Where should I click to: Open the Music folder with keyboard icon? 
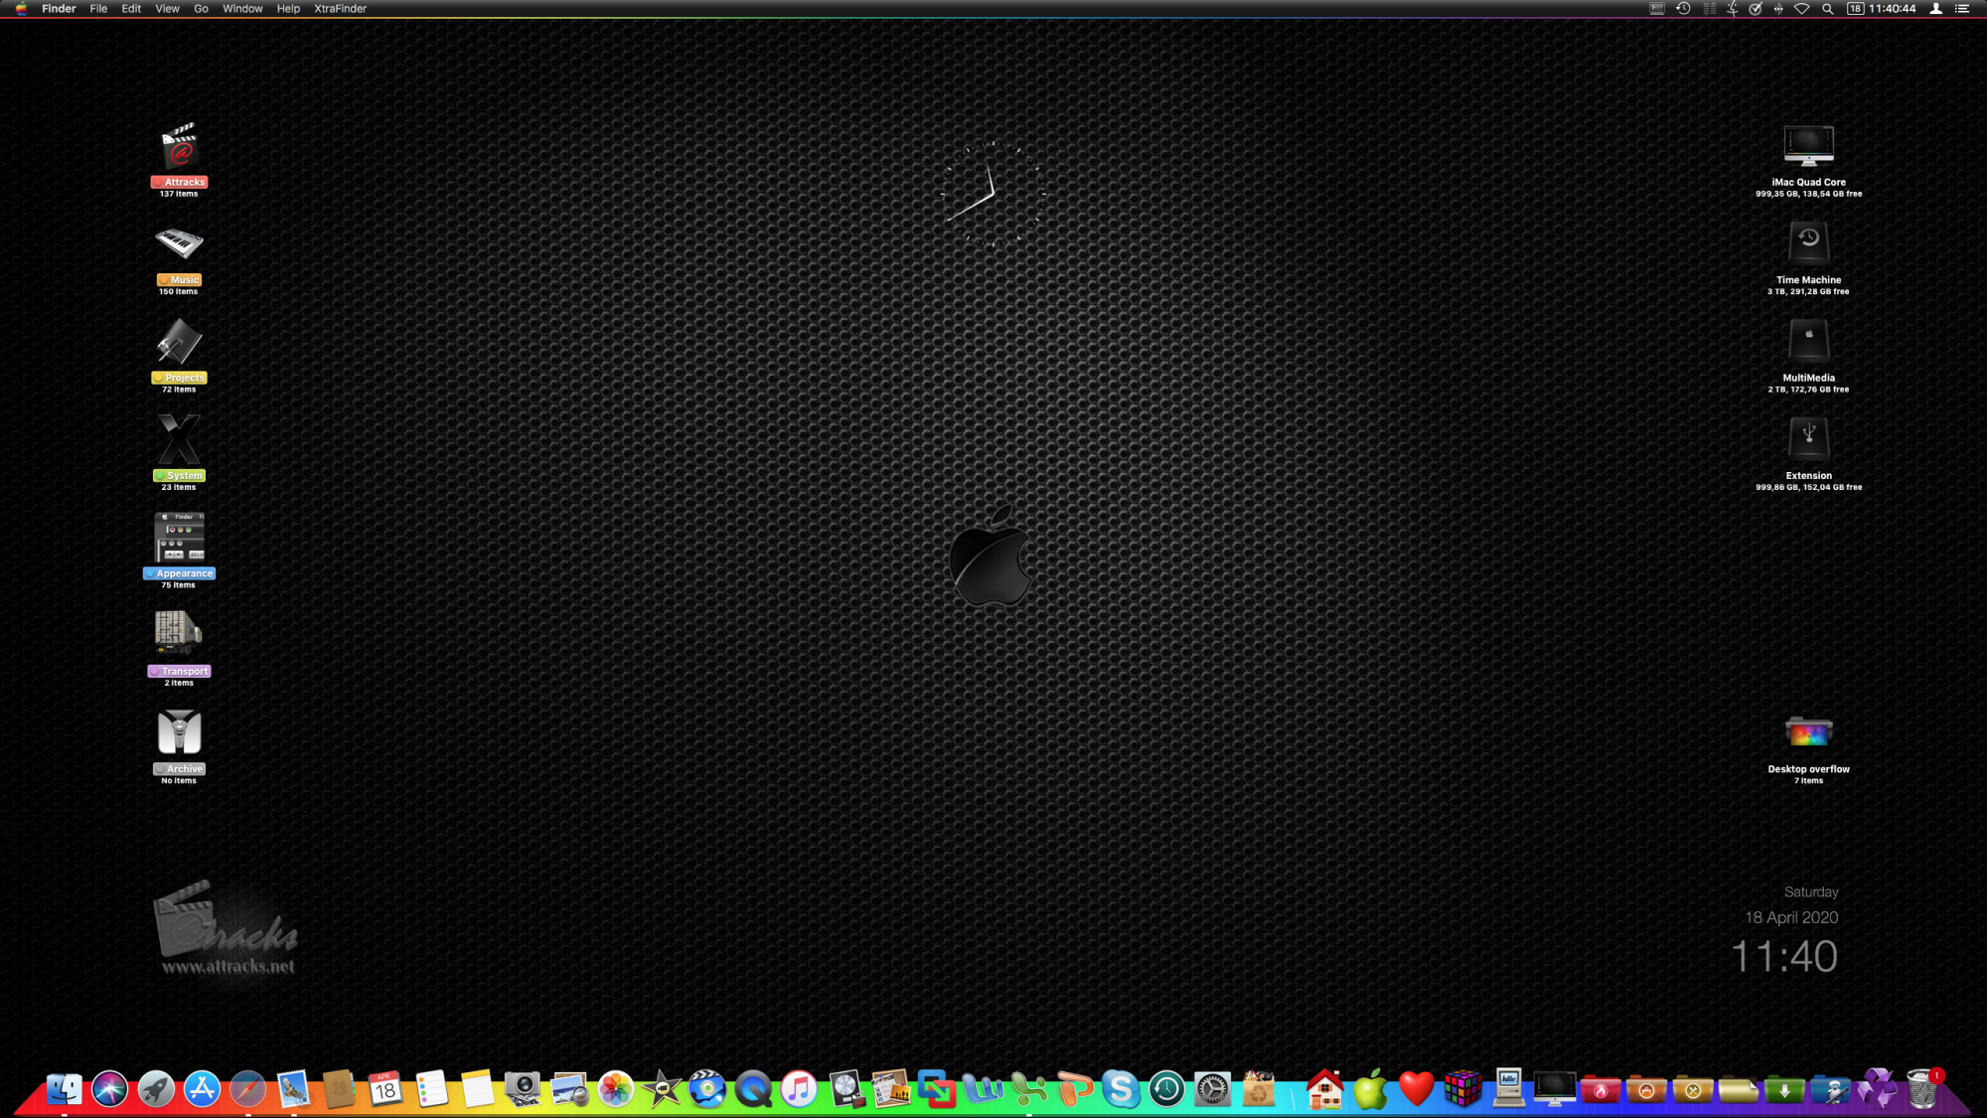[x=179, y=243]
